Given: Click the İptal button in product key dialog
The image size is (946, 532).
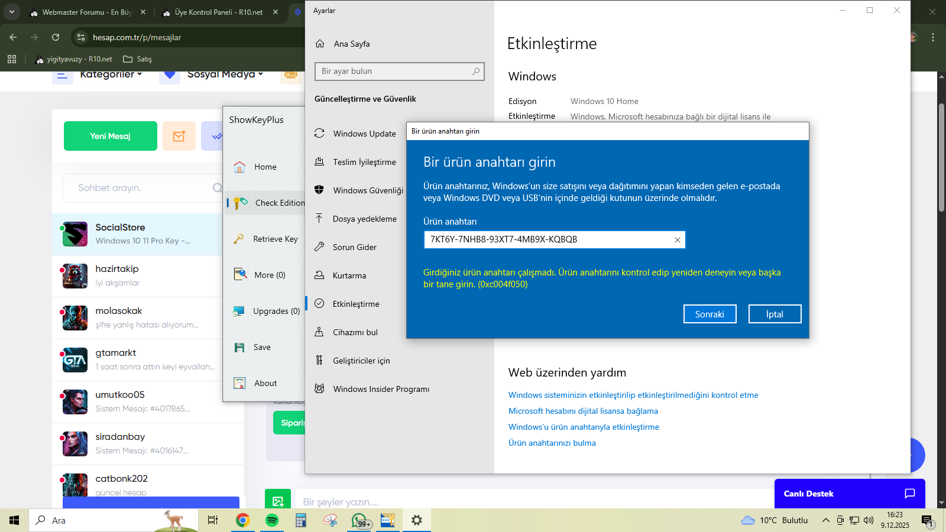Looking at the screenshot, I should (775, 314).
